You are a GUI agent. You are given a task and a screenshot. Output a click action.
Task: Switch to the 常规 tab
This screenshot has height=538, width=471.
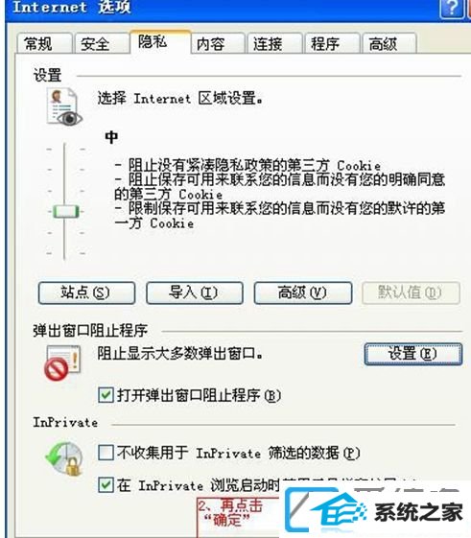point(45,43)
